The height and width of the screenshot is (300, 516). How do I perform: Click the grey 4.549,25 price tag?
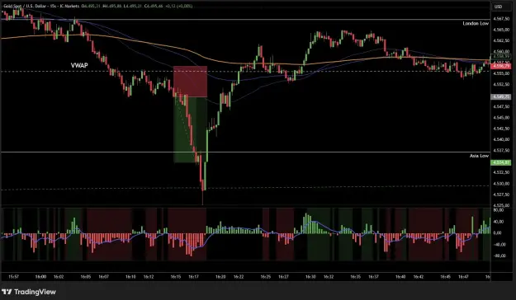pos(501,97)
